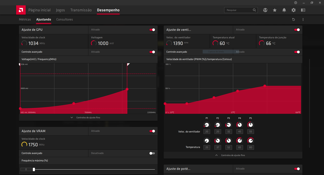Viewport: 324px width, 175px height.
Task: Click P4 fan speed knob
Action: 239,125
